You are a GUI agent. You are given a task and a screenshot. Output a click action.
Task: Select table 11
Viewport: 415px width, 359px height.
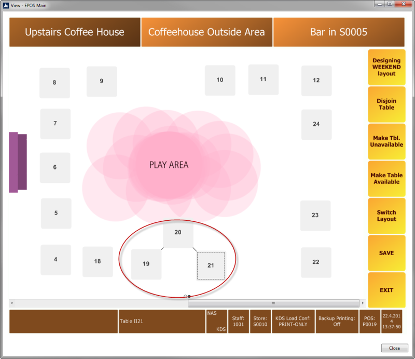click(264, 79)
